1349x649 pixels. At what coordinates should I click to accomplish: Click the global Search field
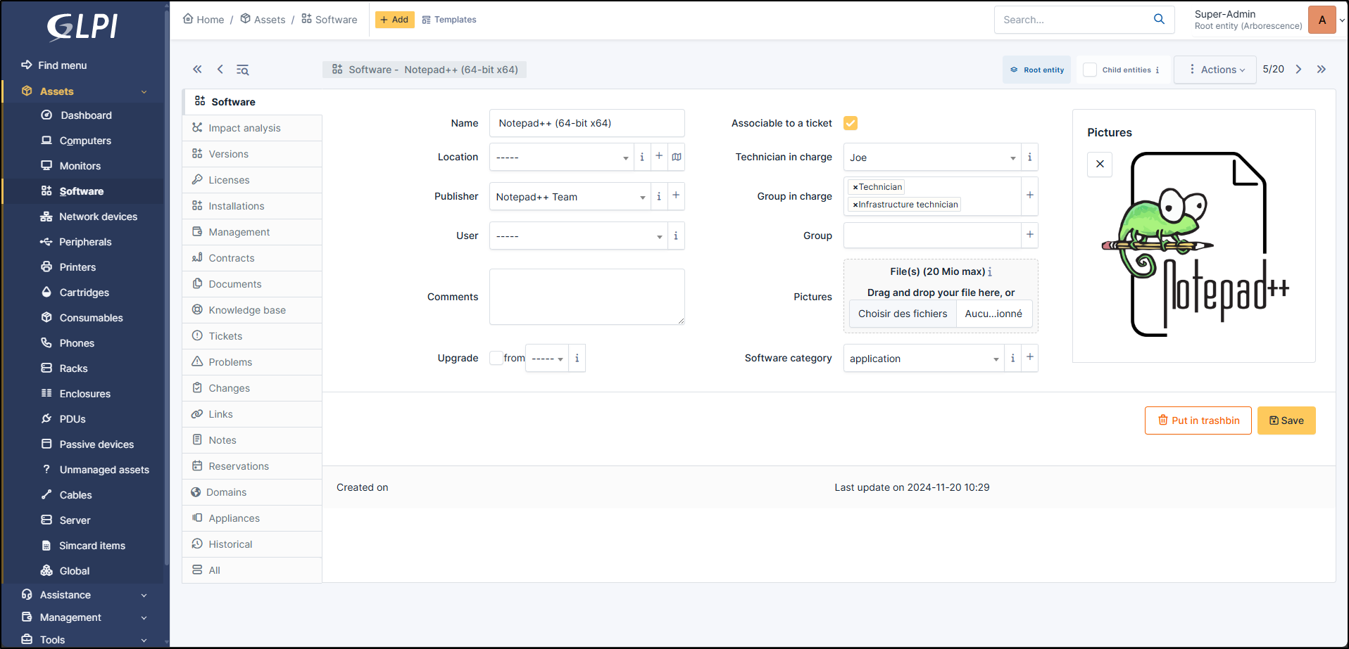coord(1072,20)
